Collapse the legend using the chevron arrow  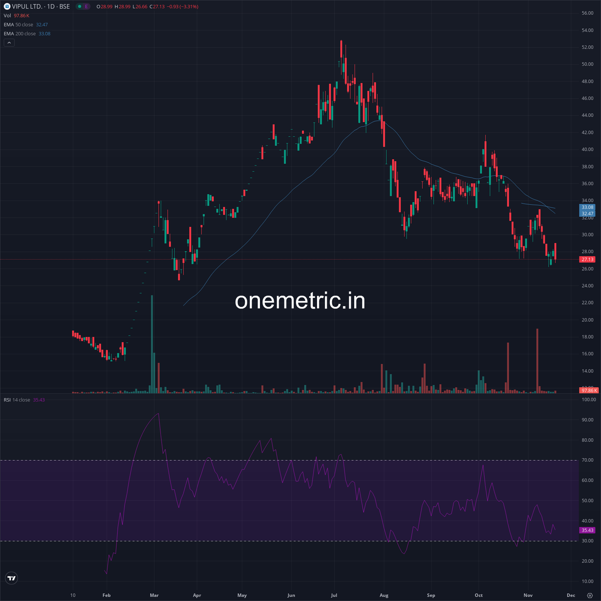tap(9, 43)
